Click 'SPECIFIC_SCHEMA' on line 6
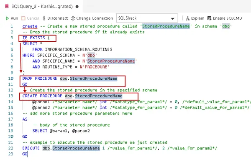Screen dimensions: 251x167 (56, 55)
